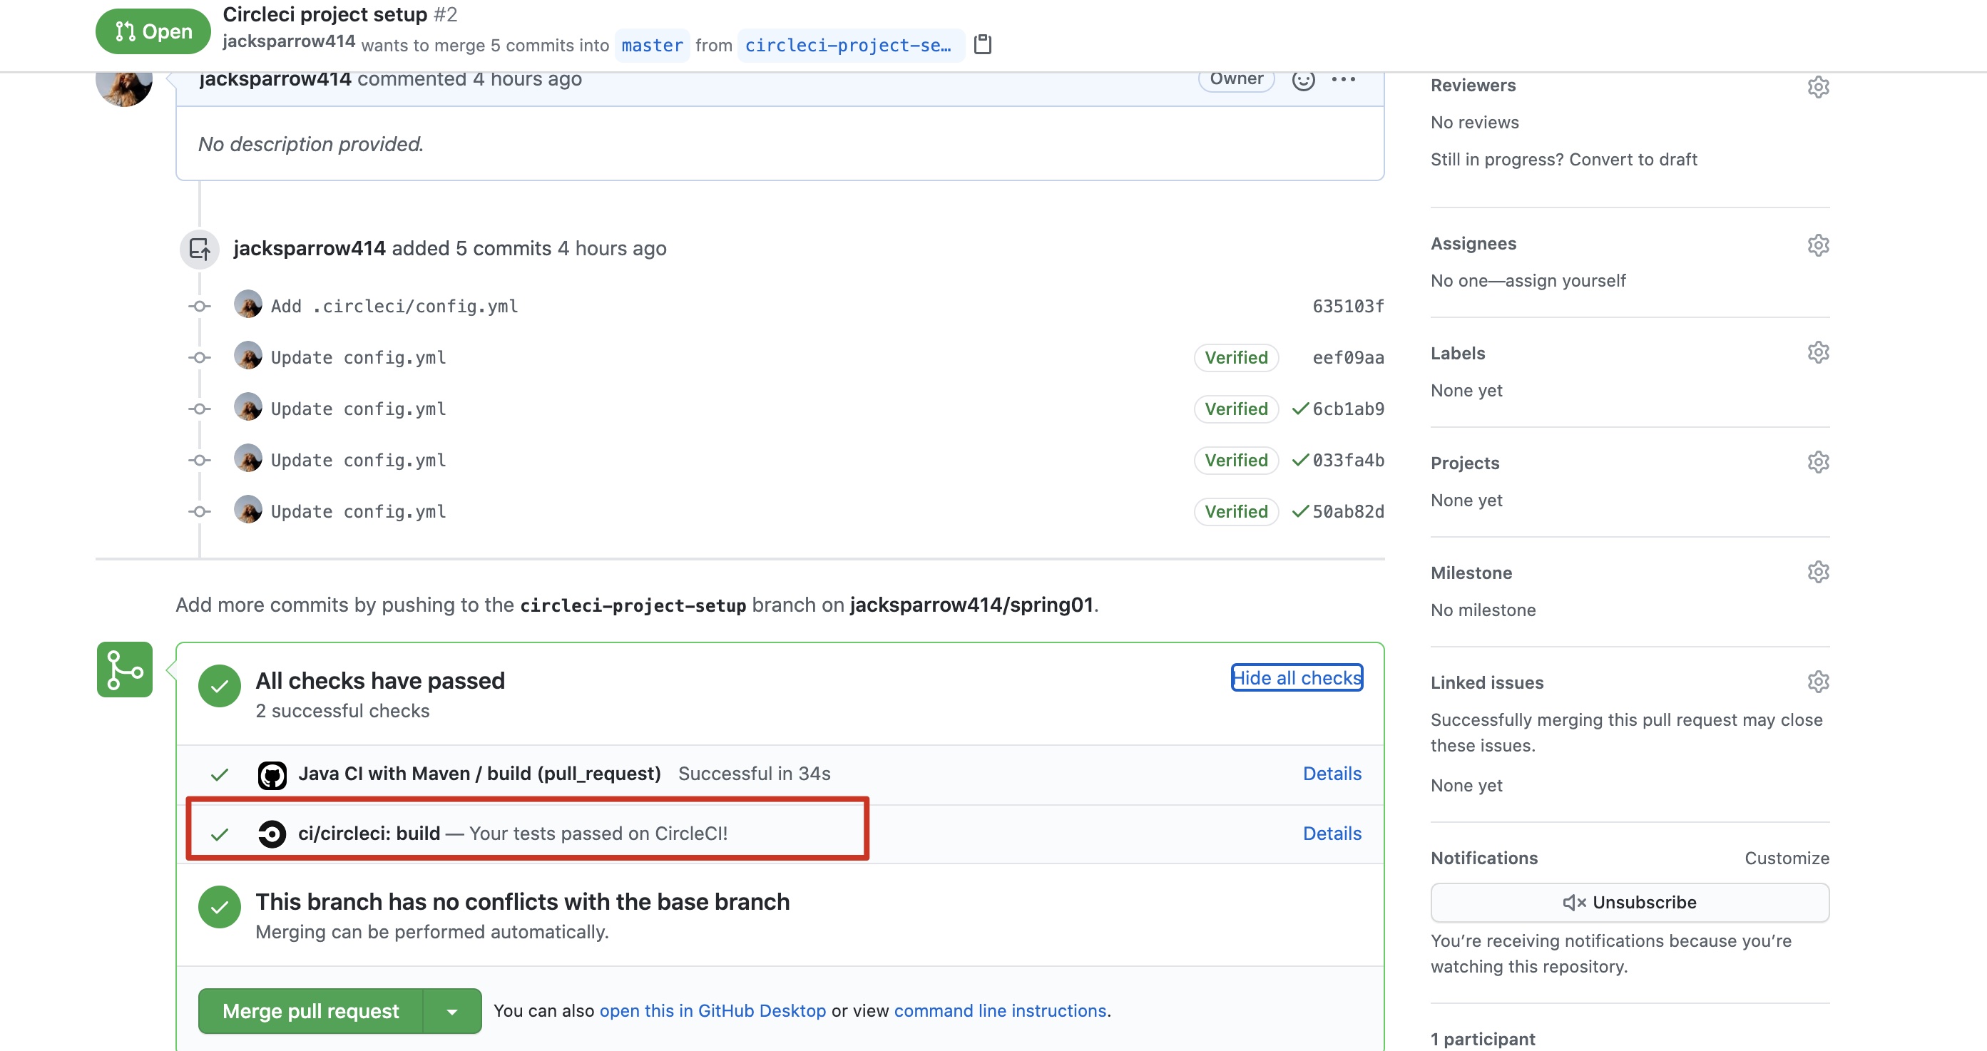Click the Octocat icon on the Maven check
This screenshot has width=1987, height=1051.
pyautogui.click(x=272, y=774)
